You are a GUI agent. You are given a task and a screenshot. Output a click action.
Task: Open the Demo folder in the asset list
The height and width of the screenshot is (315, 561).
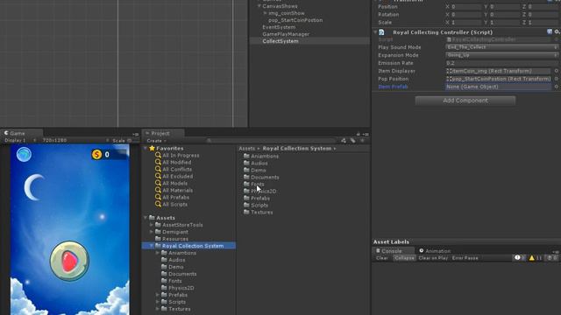(255, 170)
